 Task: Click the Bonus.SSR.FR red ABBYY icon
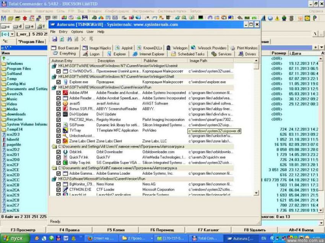(65, 109)
